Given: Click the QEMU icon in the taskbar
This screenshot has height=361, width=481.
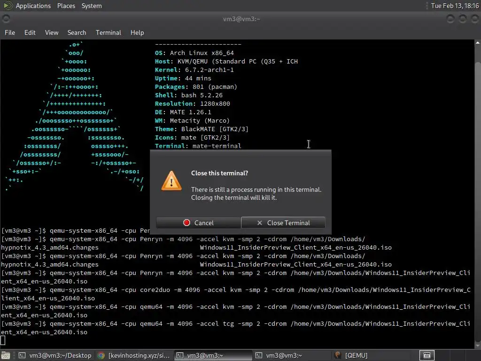Looking at the screenshot, I should [x=338, y=355].
